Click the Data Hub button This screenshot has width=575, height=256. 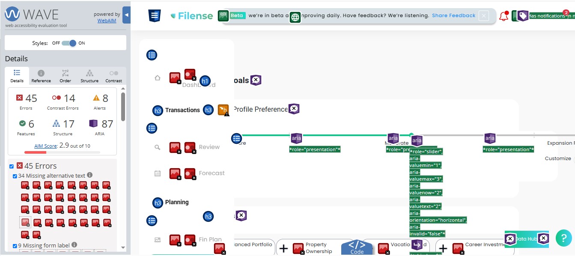coord(527,239)
